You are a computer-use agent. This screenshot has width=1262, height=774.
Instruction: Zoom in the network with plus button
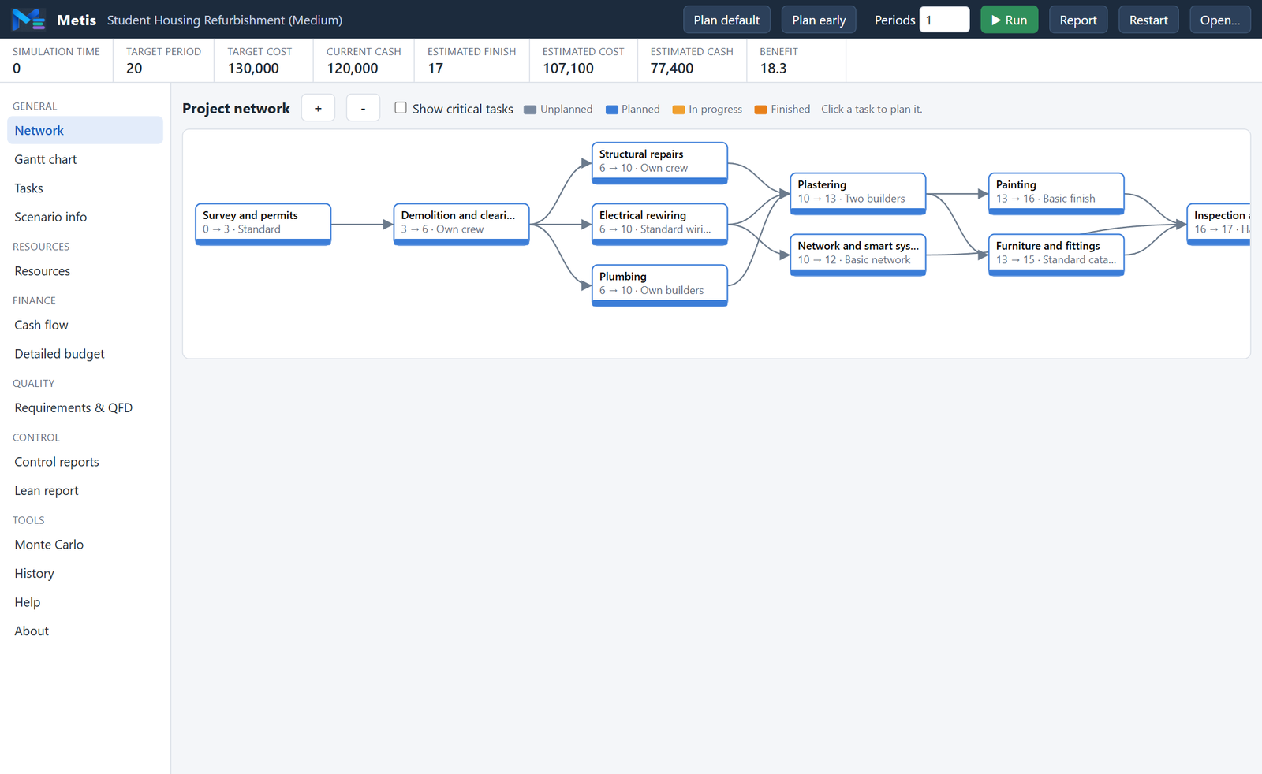318,108
